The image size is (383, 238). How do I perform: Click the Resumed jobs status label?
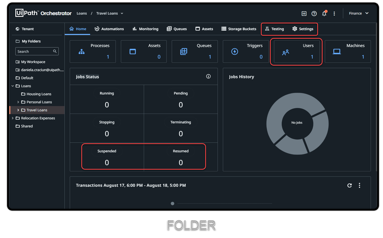pyautogui.click(x=181, y=151)
